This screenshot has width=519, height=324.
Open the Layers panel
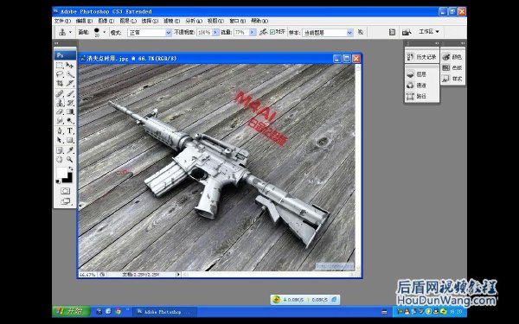422,74
